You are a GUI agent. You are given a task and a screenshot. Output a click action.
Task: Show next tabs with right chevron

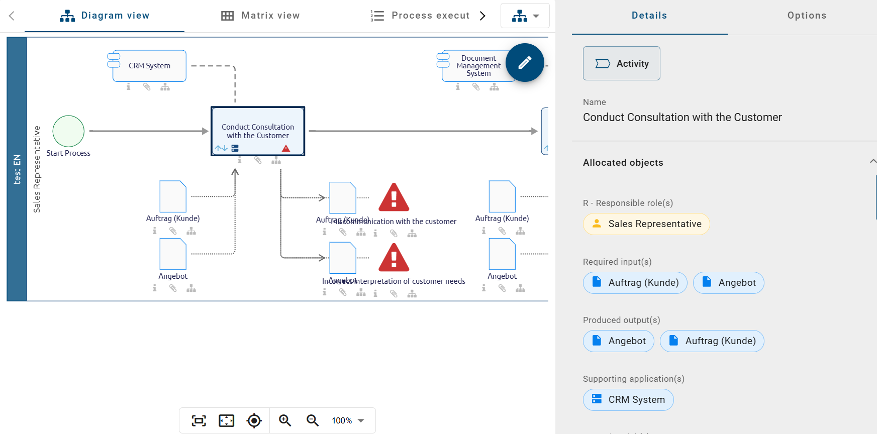click(482, 16)
